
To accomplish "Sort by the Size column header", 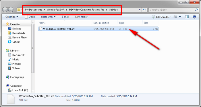I will click(151, 23).
